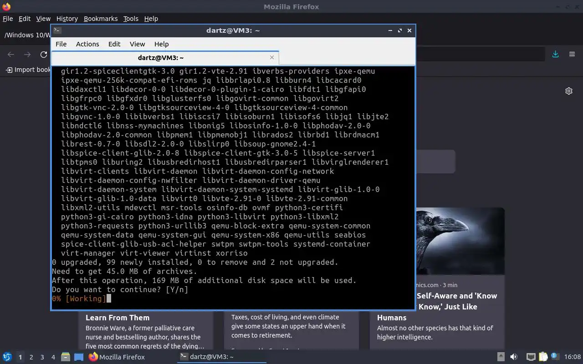This screenshot has height=364, width=583.
Task: Switch to workspace 3
Action: click(x=42, y=357)
